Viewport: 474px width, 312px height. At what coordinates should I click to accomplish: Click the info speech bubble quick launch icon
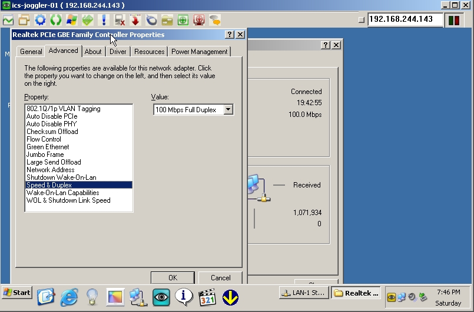coord(184,297)
